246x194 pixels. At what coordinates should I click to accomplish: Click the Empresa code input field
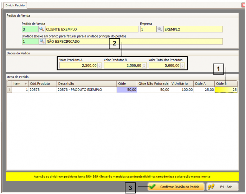point(148,29)
